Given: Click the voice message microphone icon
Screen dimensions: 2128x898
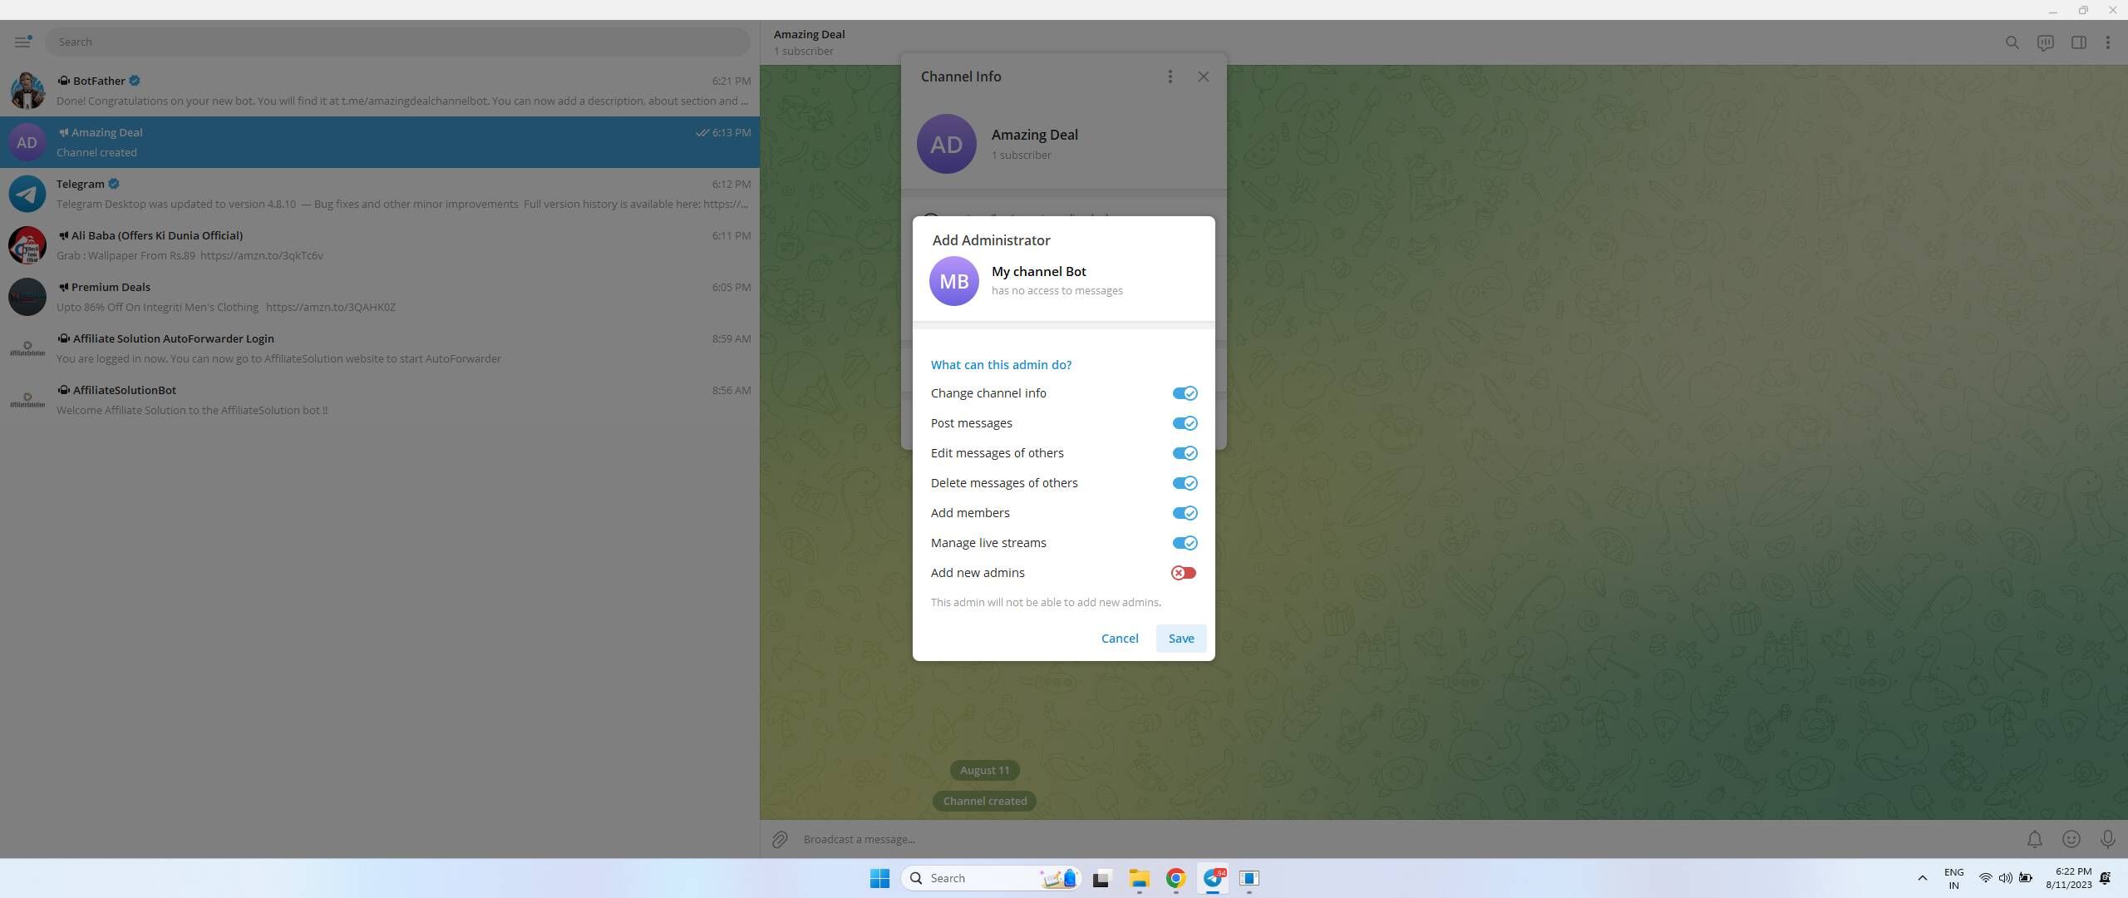Looking at the screenshot, I should point(2107,839).
